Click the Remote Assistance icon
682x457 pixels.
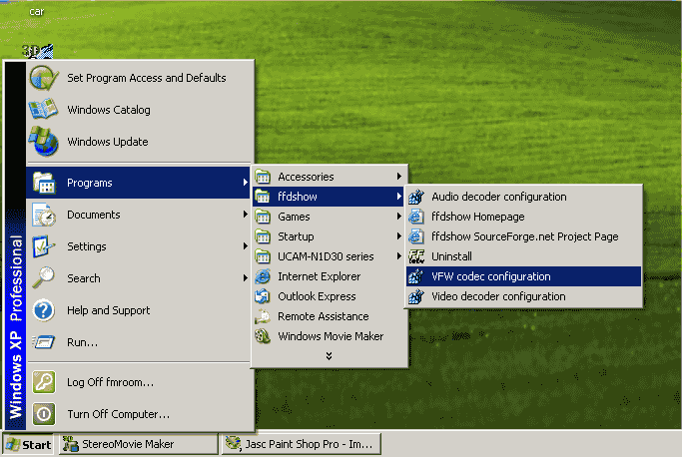[263, 316]
